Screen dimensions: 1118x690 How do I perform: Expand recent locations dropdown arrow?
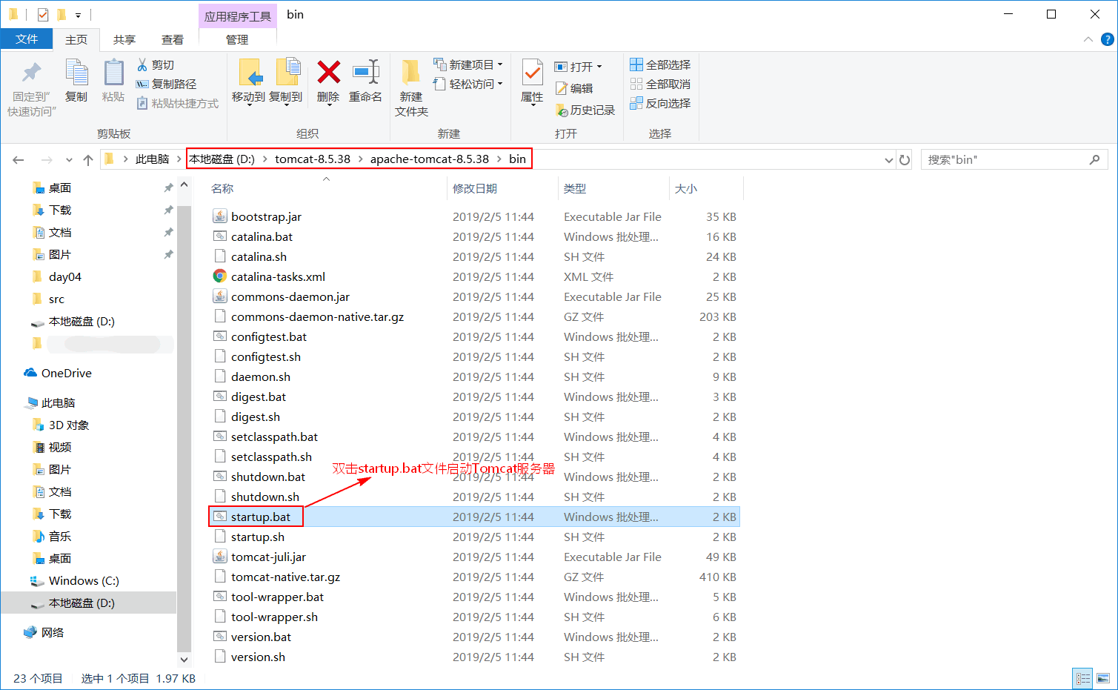click(x=69, y=160)
